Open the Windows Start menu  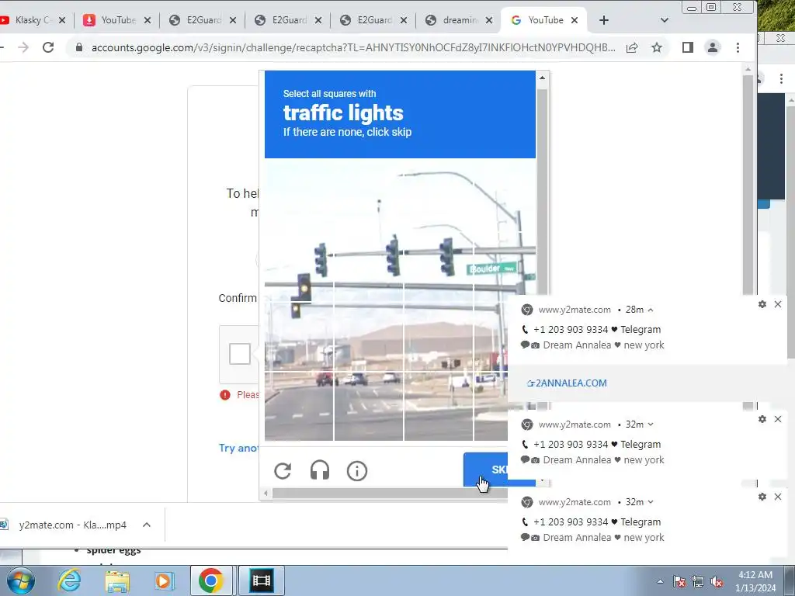pyautogui.click(x=21, y=580)
